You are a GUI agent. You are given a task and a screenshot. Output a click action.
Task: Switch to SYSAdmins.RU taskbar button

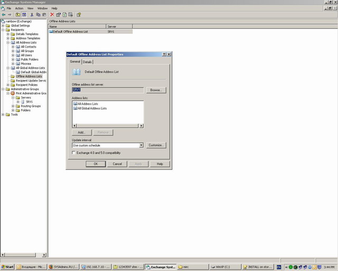(63, 267)
